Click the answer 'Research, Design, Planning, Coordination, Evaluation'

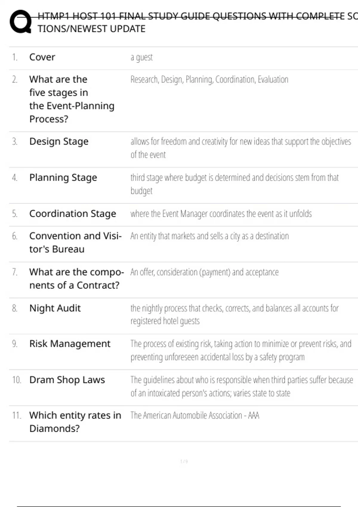(209, 80)
